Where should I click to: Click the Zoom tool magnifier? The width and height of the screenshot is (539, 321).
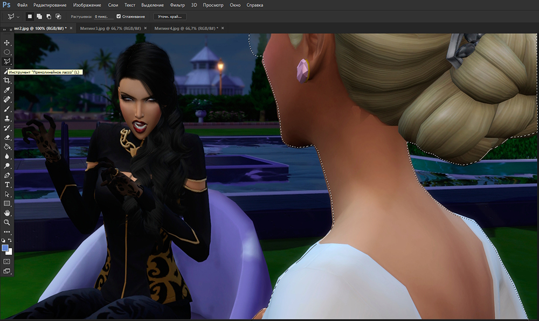[x=7, y=222]
